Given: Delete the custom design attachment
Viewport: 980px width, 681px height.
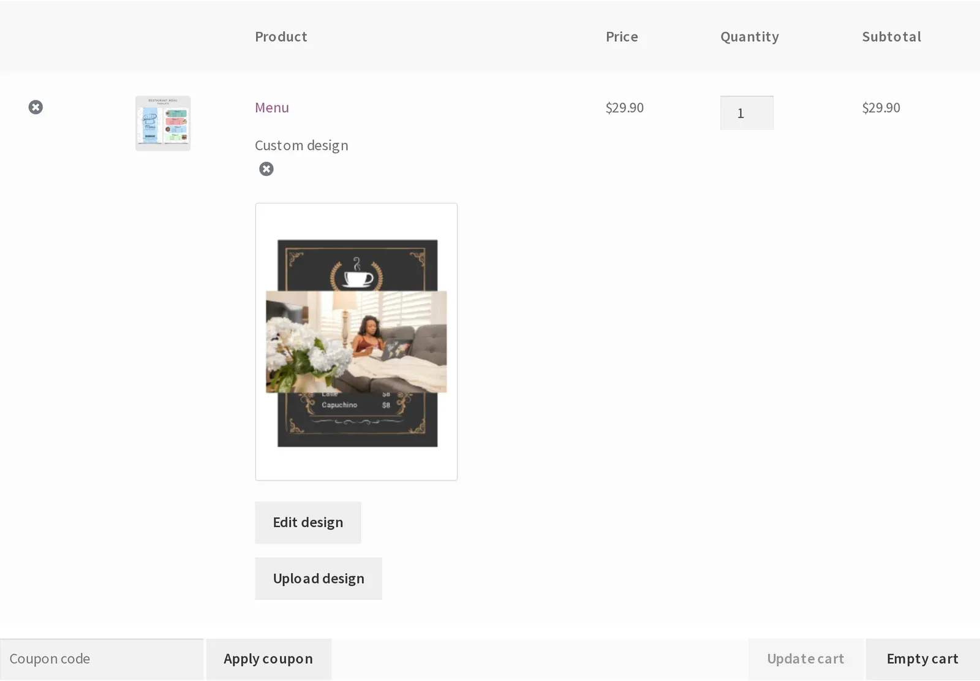Looking at the screenshot, I should point(266,169).
